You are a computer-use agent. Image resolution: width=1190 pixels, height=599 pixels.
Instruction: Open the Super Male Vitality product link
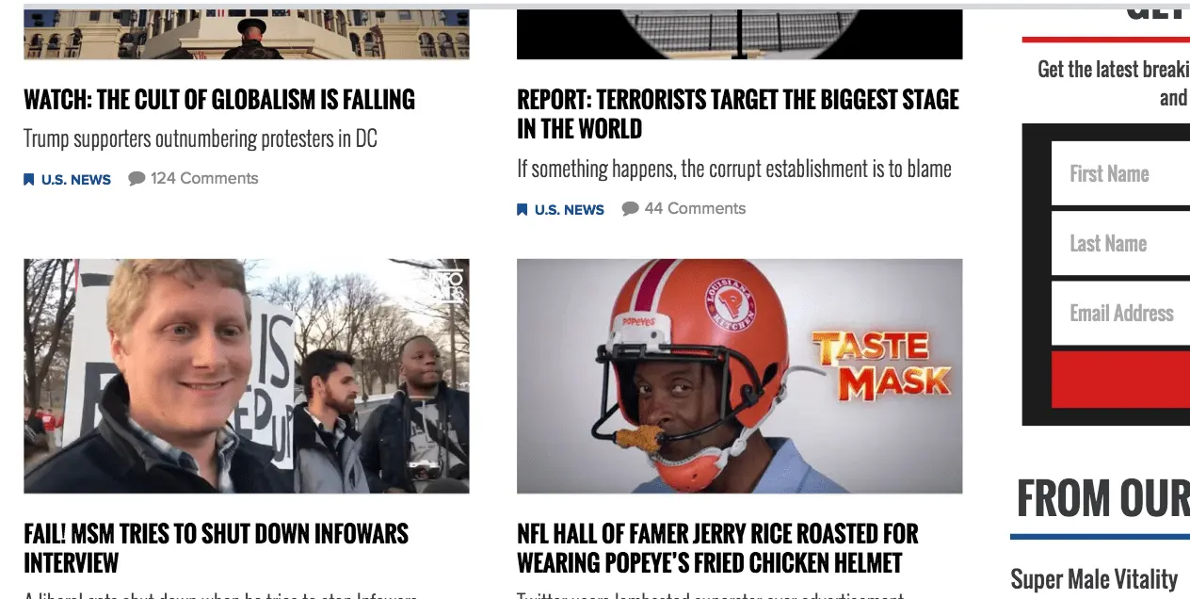click(x=1094, y=578)
